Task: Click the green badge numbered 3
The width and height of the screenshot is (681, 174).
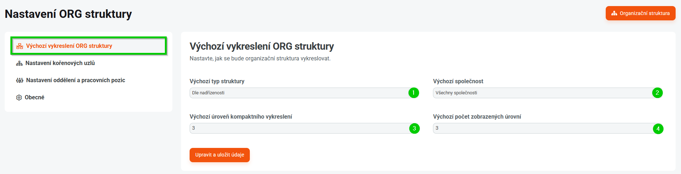Action: point(414,128)
